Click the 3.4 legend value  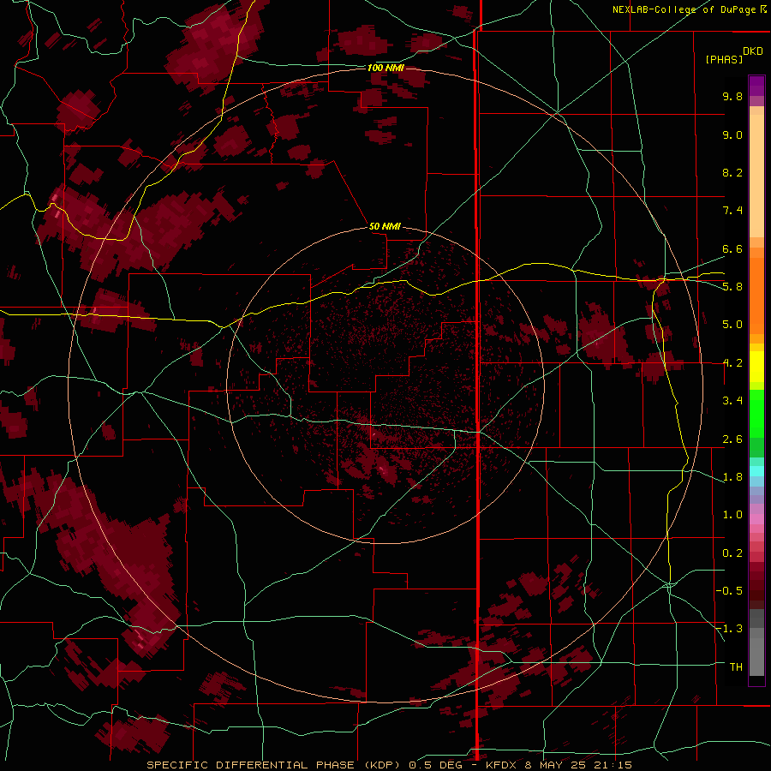click(x=732, y=401)
